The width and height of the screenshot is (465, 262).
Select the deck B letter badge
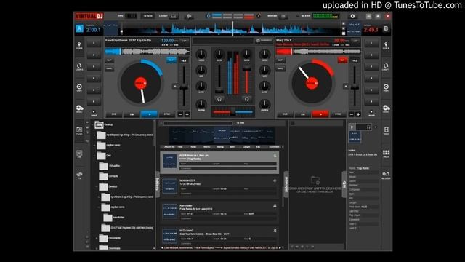(x=386, y=28)
